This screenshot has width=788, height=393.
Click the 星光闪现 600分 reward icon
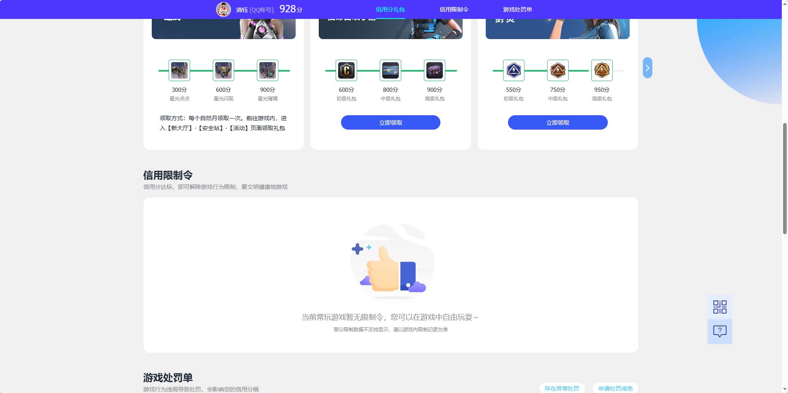click(x=223, y=70)
